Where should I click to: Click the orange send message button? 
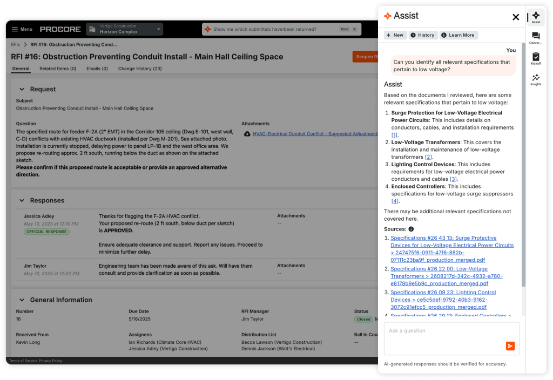coord(510,346)
